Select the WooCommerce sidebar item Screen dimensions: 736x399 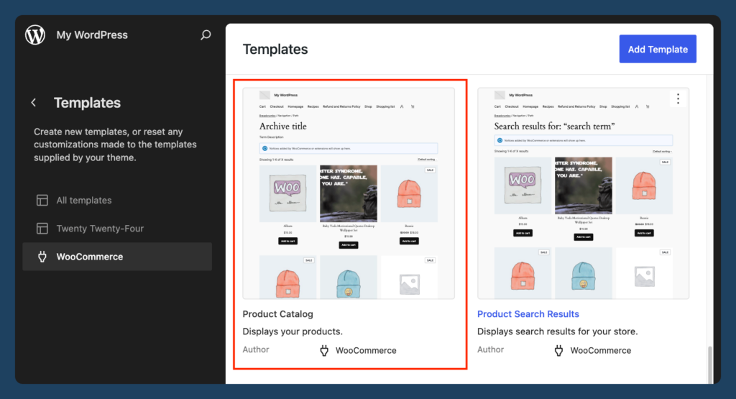point(117,257)
